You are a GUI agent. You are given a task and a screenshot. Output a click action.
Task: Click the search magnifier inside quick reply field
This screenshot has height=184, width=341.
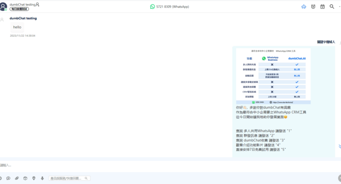pos(86,178)
